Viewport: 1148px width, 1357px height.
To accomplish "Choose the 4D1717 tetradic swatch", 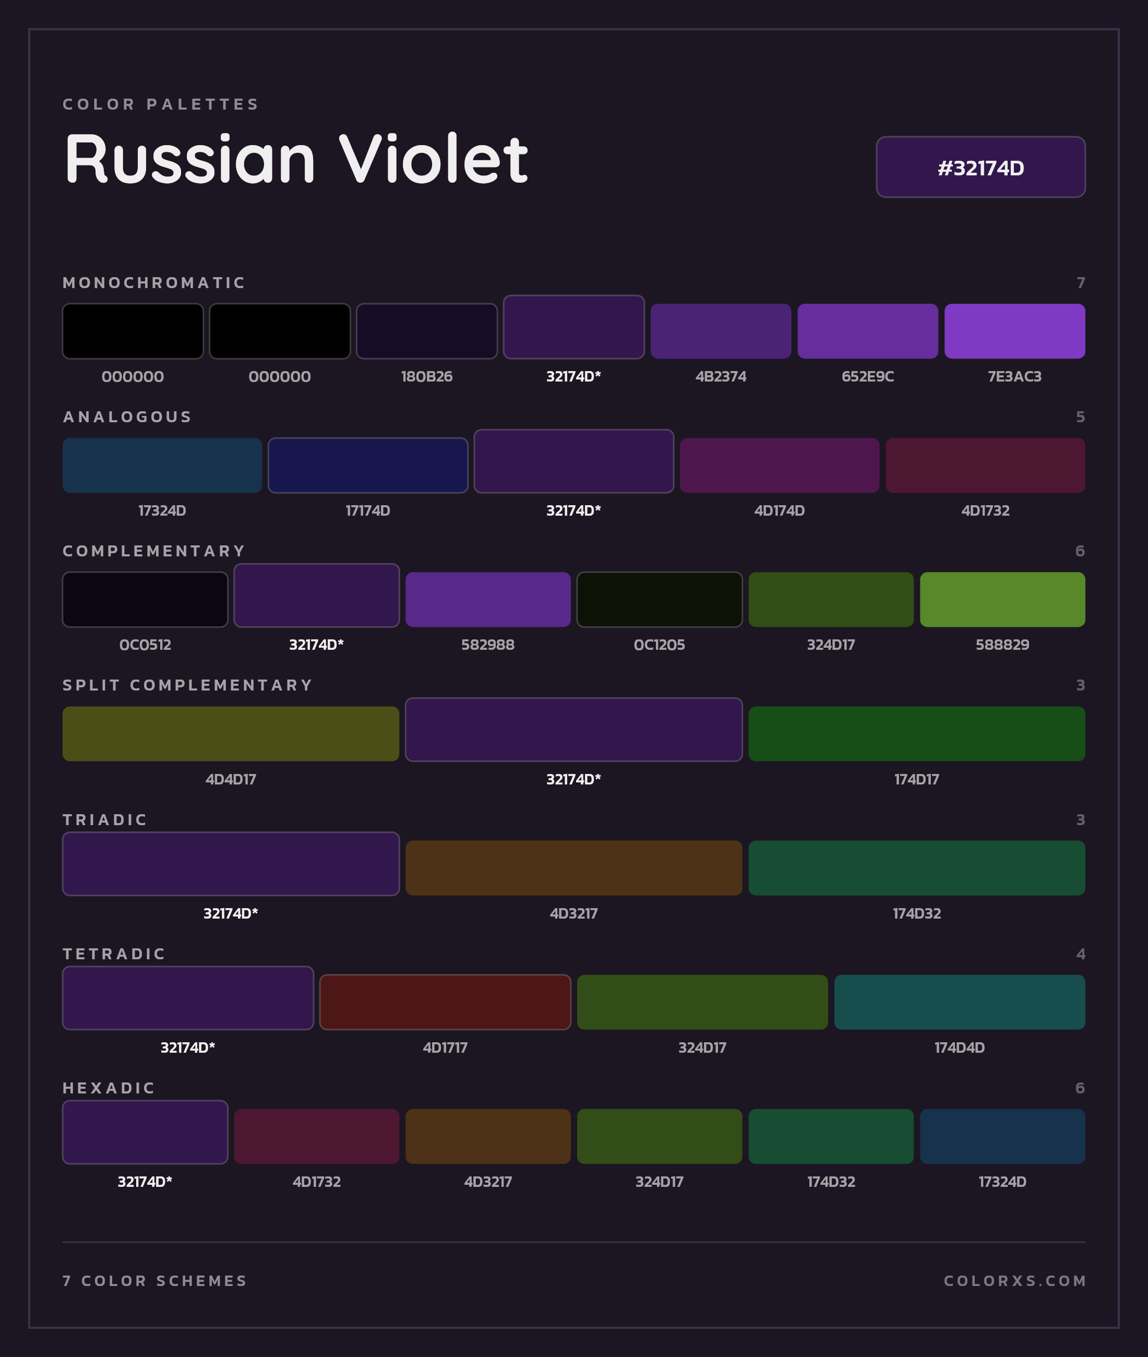I will point(445,1002).
